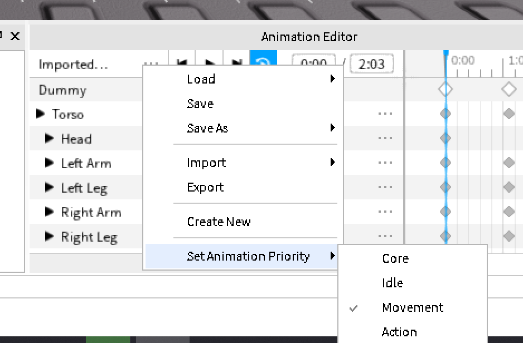Open the Left Arm track options ellipsis
523x343 pixels.
click(385, 163)
